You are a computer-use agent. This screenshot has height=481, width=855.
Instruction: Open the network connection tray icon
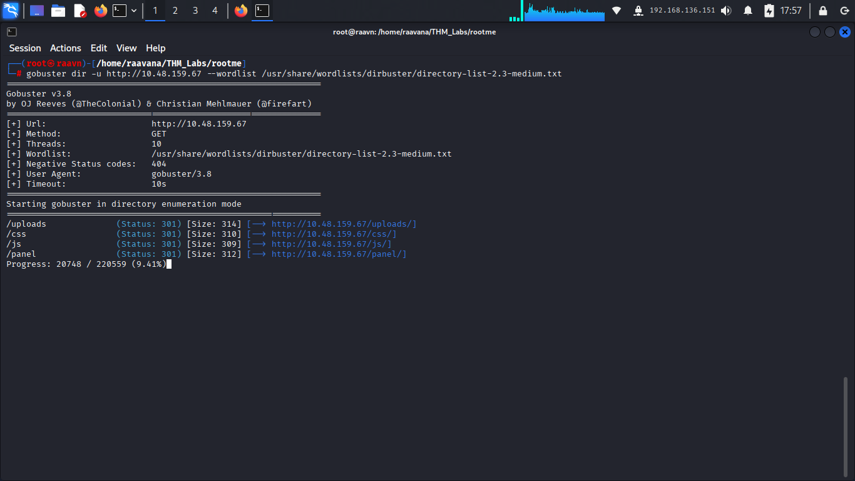coord(617,11)
